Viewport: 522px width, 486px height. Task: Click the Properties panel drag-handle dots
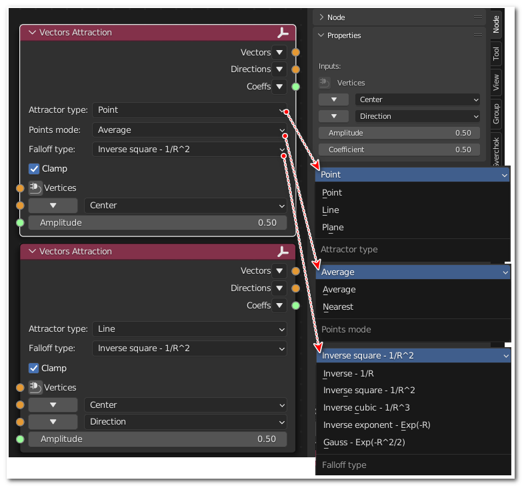coord(478,35)
